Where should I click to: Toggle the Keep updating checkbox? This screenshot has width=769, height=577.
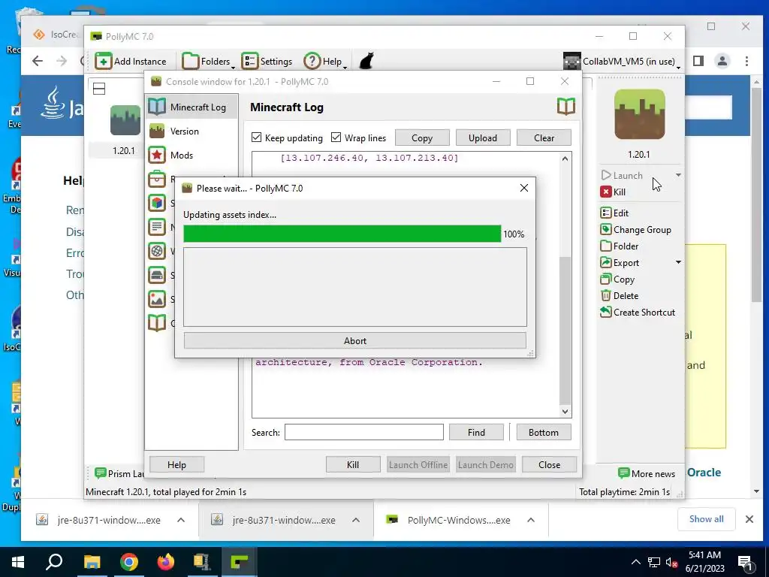click(257, 138)
